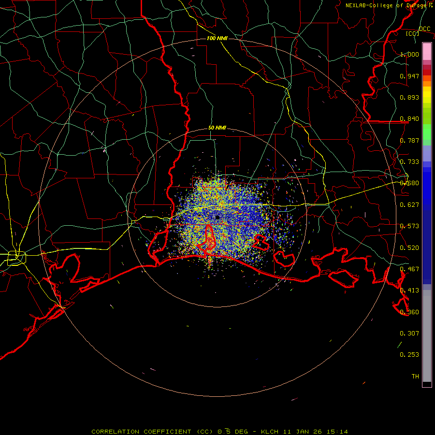This screenshot has height=435, width=435.
Task: Click the 100 NMI range ring label
Action: (217, 38)
